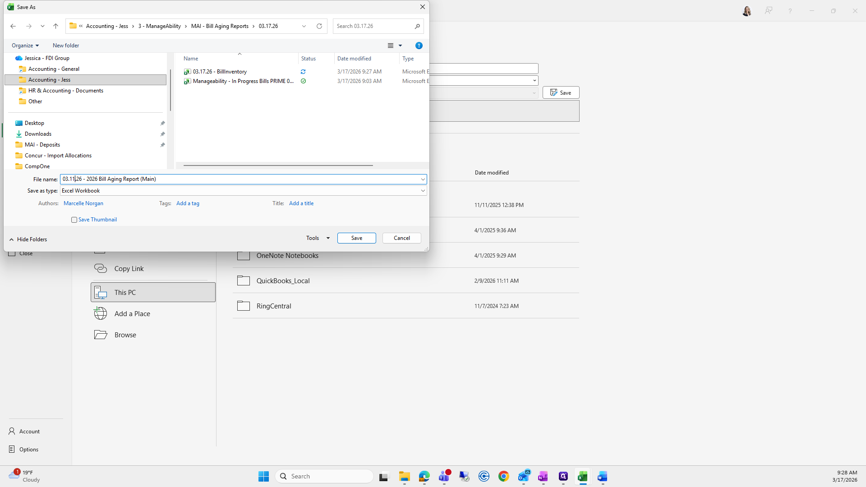Select This PC location tab

[153, 292]
